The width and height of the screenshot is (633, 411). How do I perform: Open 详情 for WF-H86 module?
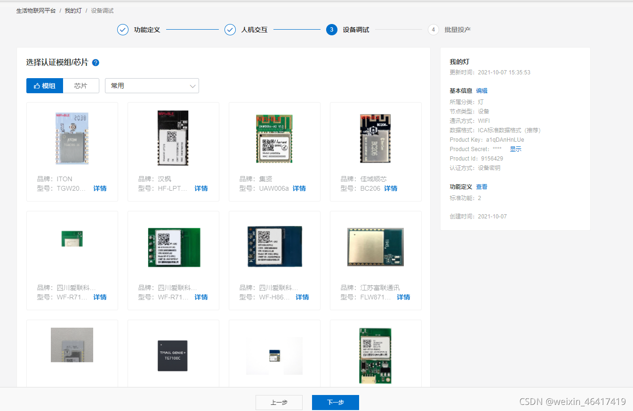click(302, 297)
